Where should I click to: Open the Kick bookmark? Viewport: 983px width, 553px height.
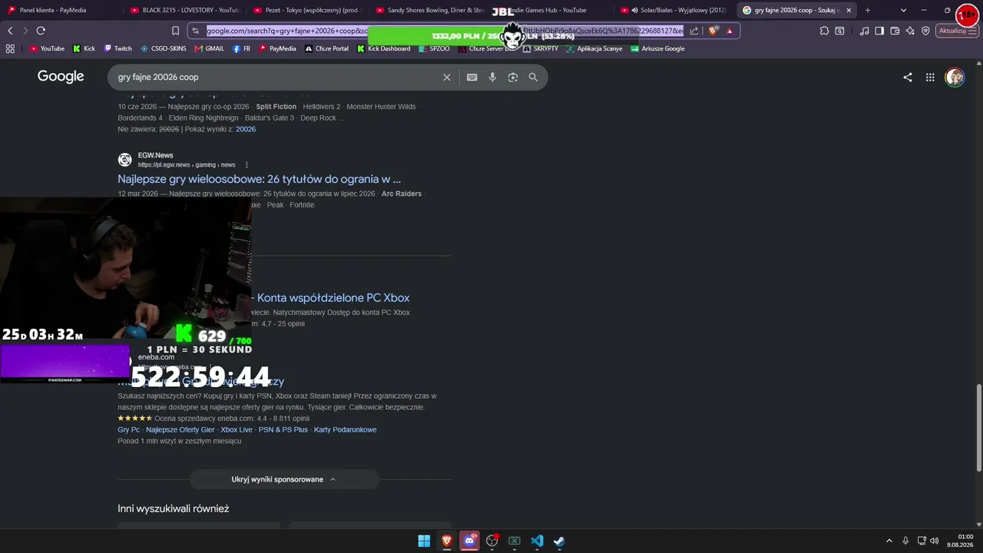84,48
